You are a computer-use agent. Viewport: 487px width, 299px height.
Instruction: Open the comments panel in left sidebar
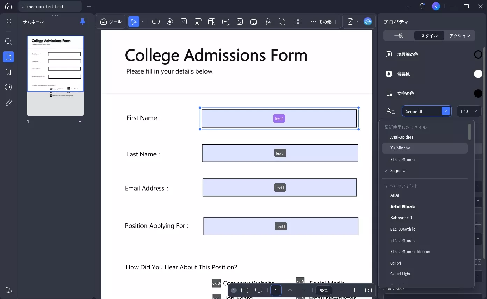tap(8, 87)
